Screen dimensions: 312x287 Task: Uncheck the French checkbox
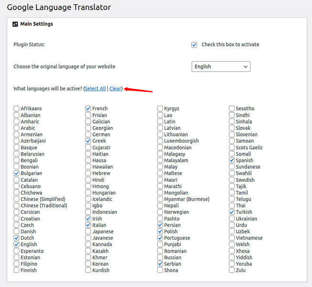click(88, 109)
